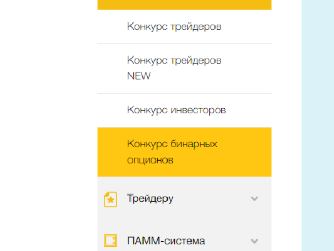Image resolution: width=334 pixels, height=251 pixels.
Task: Open the Конкурс инвесторов item
Action: pos(184,110)
